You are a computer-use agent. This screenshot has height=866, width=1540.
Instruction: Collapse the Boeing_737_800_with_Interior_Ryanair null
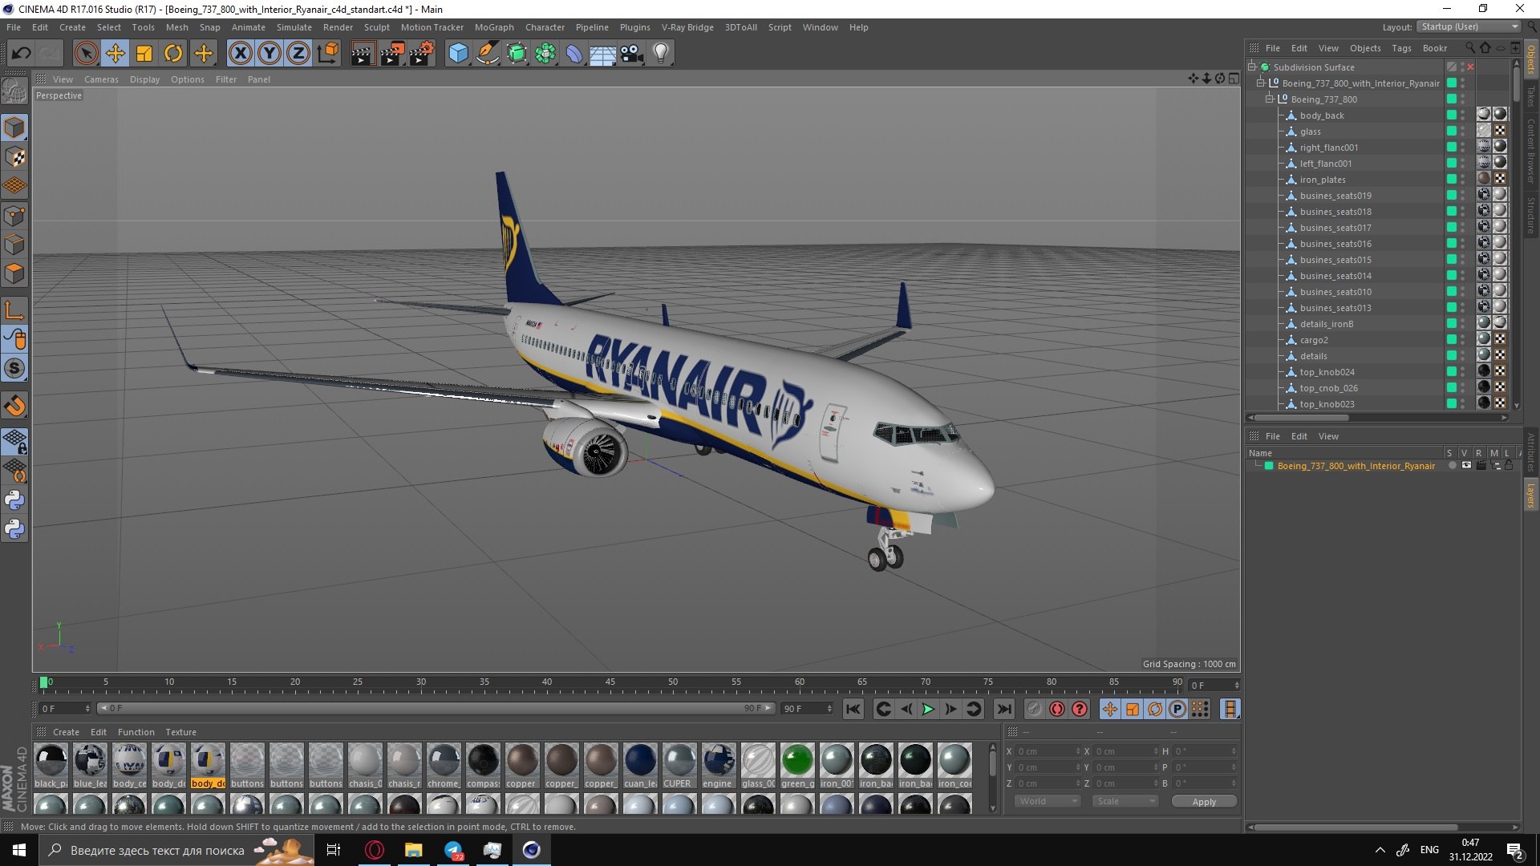click(1260, 83)
